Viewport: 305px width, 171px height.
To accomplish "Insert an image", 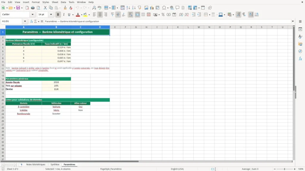I will 146,8.
